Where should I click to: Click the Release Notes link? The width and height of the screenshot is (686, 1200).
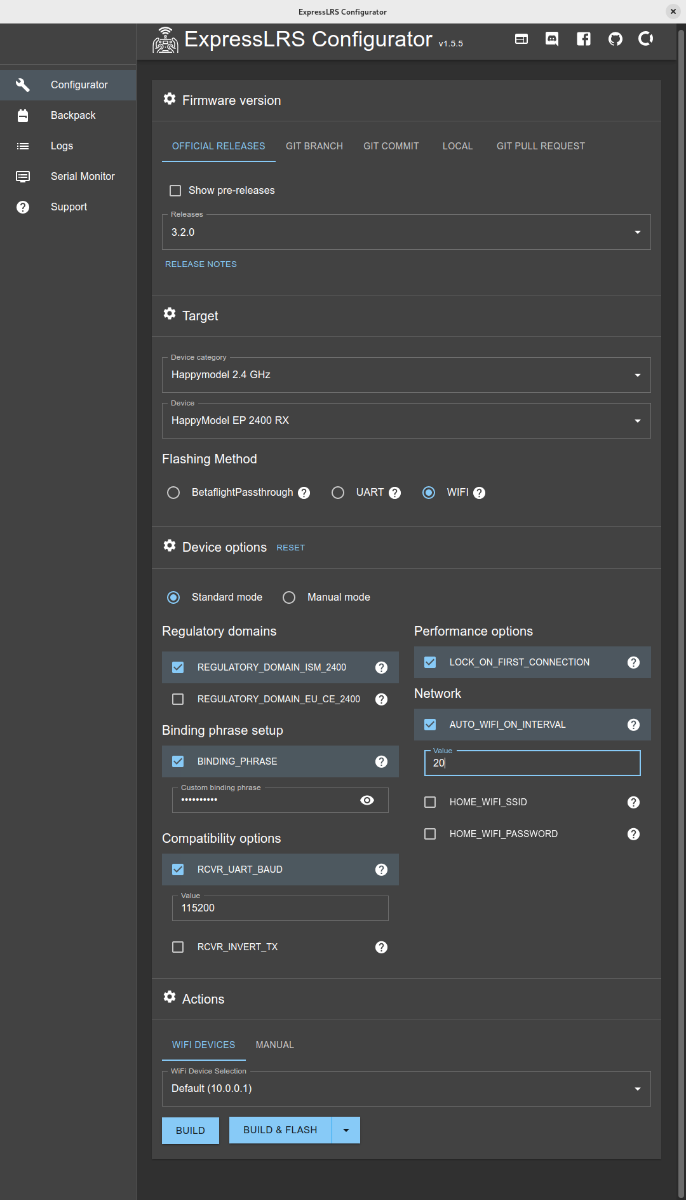201,264
